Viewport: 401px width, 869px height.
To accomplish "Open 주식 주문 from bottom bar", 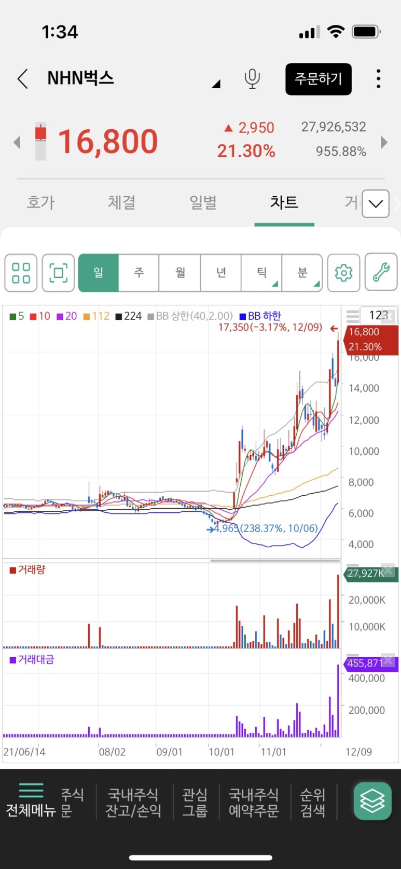I will 72,803.
